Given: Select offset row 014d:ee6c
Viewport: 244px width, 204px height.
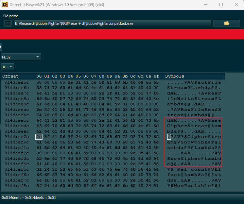Looking at the screenshot, I should (x=17, y=88).
